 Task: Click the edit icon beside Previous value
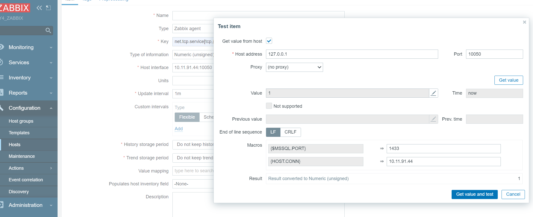coord(434,119)
